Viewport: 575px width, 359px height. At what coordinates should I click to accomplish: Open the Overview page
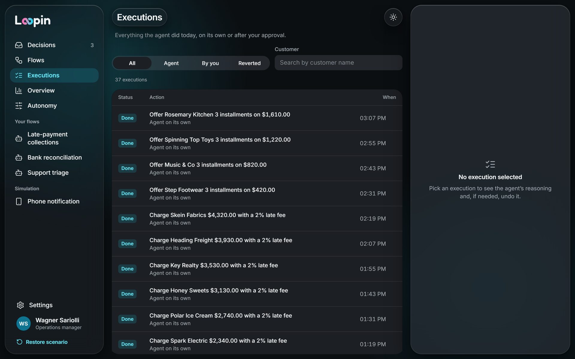click(x=54, y=90)
